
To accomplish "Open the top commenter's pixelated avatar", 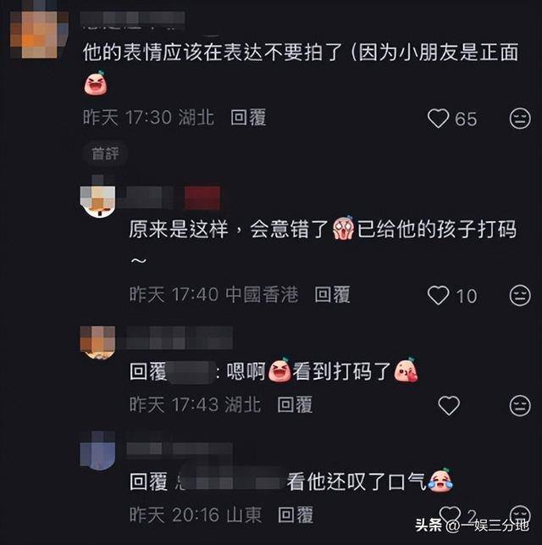I will 39,34.
